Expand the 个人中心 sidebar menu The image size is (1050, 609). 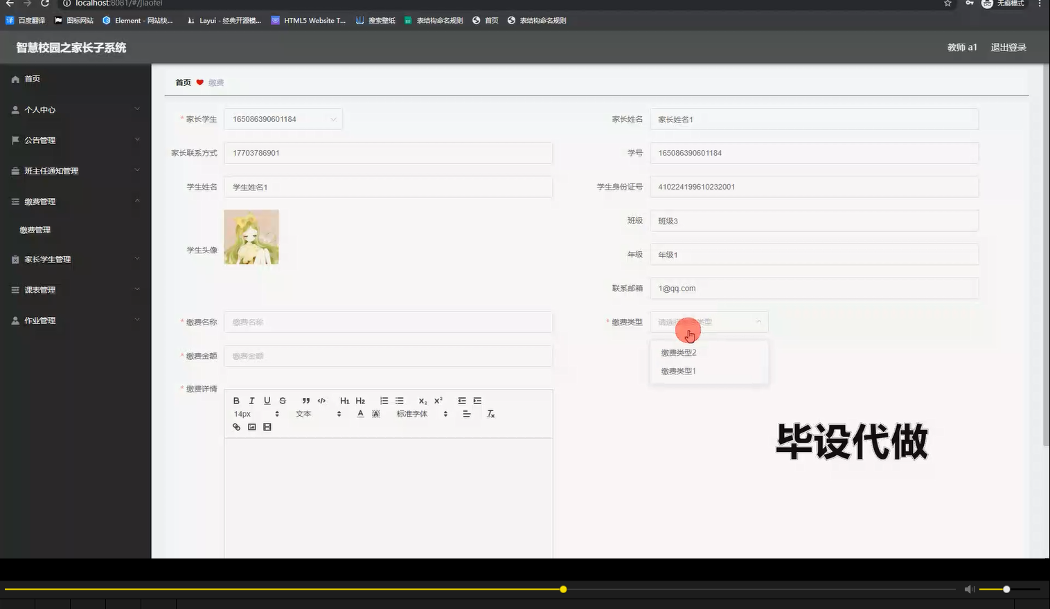(38, 109)
